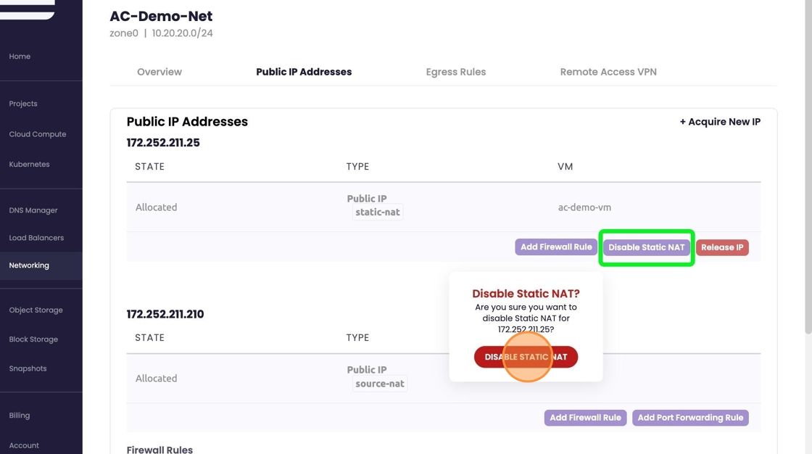Navigate to Kubernetes
Image resolution: width=812 pixels, height=454 pixels.
click(x=30, y=165)
